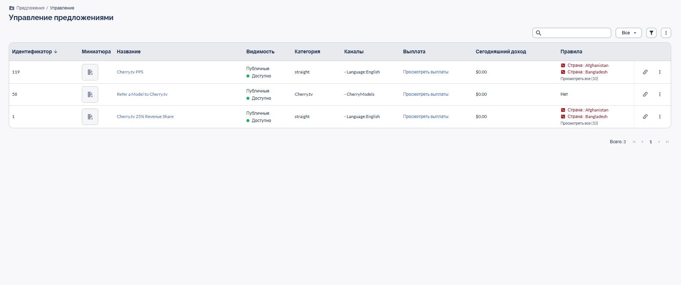Click Bangladesh blocked-country icon in row 119
Viewport: 681px width, 285px height.
[x=563, y=72]
